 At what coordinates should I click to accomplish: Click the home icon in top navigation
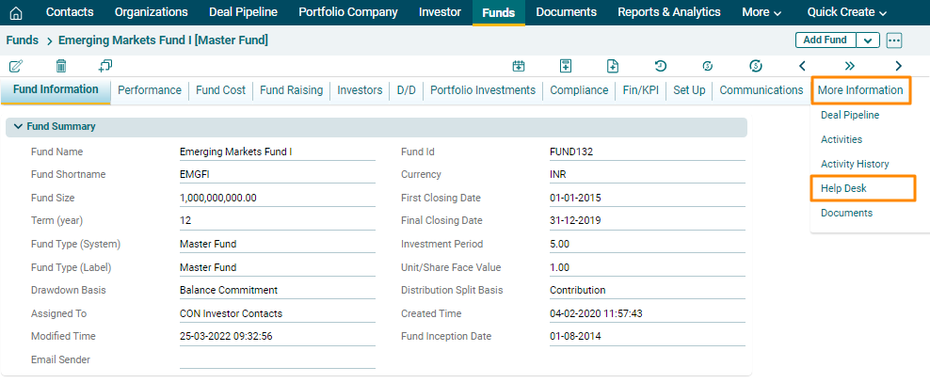[16, 12]
